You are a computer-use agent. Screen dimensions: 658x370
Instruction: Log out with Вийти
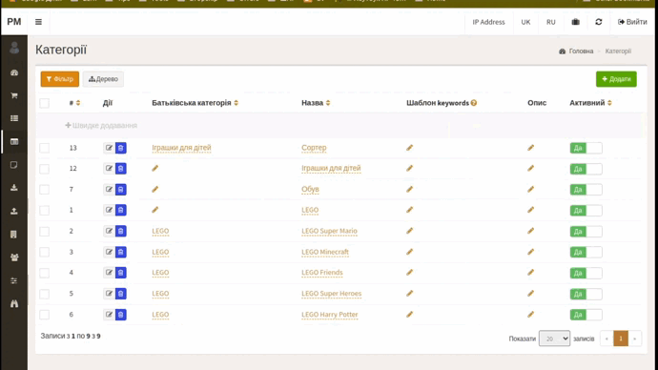(x=632, y=22)
